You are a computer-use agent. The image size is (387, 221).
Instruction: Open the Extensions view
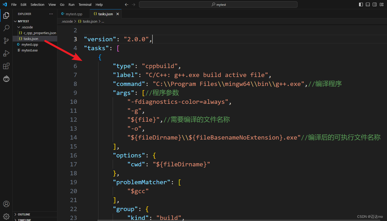click(6, 66)
